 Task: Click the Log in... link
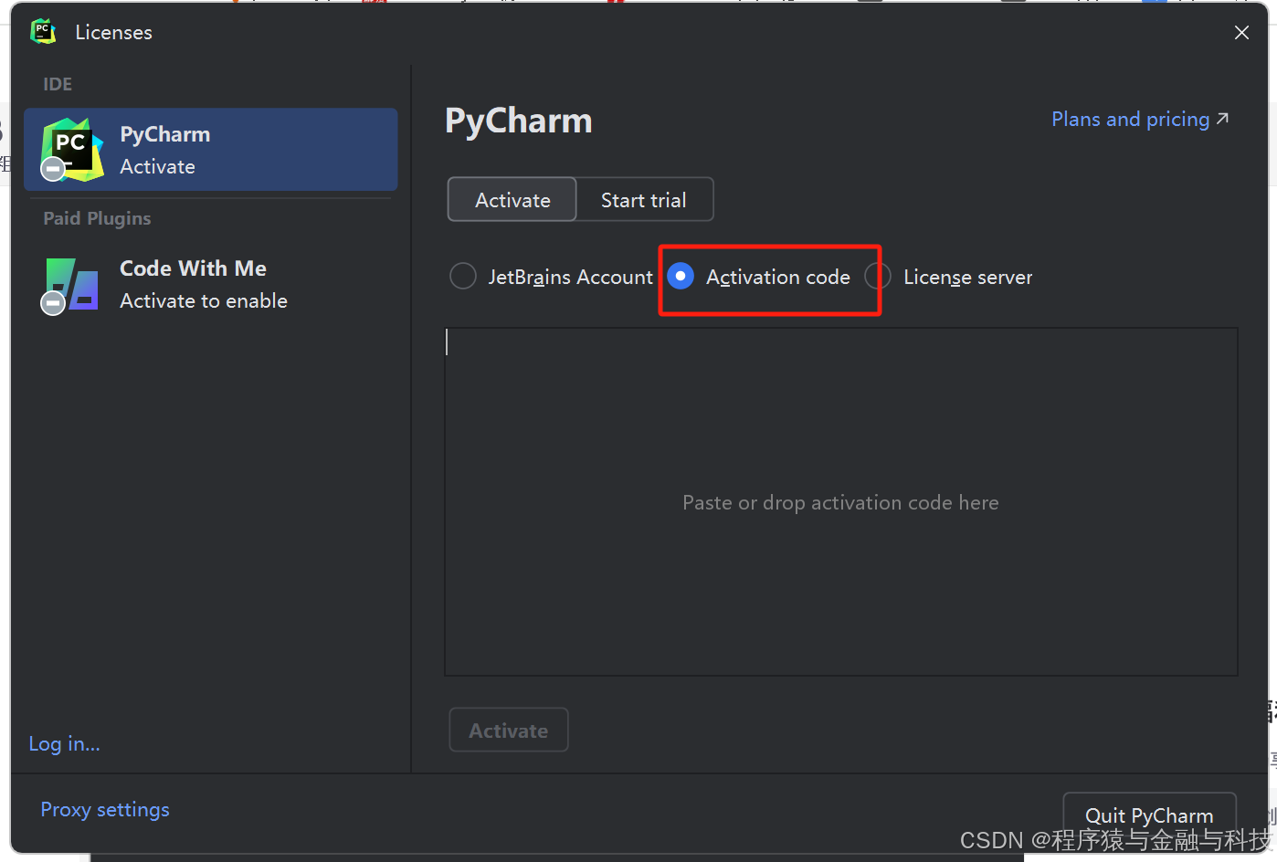tap(65, 744)
